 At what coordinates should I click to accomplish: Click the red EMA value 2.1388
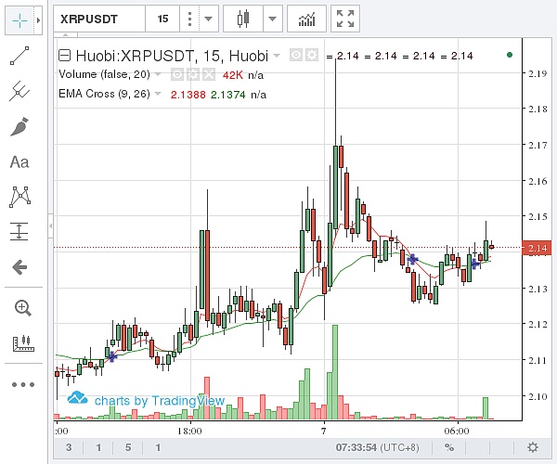tap(188, 95)
